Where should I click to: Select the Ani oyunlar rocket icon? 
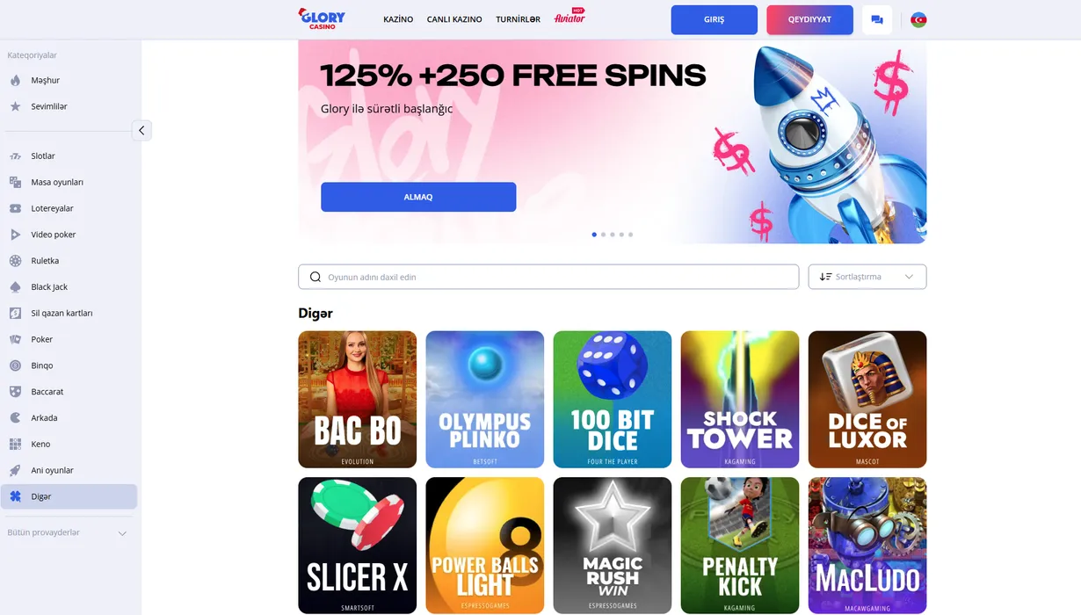(15, 470)
